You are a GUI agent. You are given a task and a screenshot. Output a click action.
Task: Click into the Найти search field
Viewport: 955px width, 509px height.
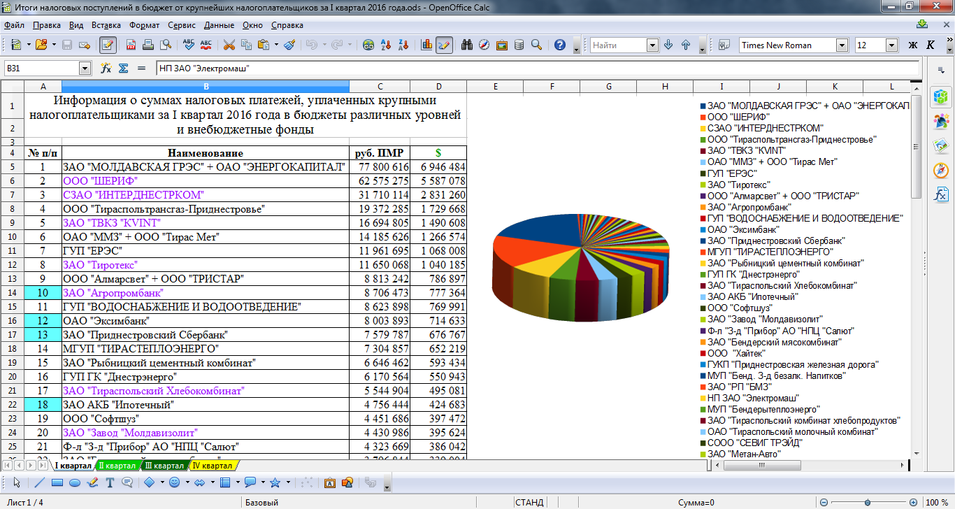tap(618, 45)
